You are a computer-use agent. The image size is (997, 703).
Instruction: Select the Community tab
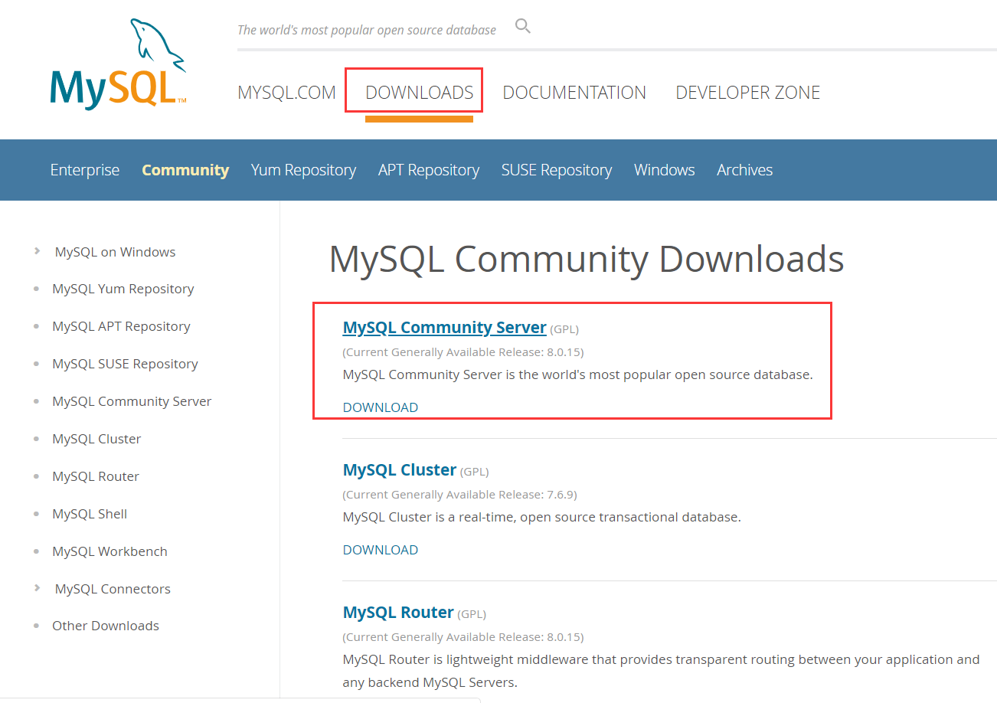(x=185, y=169)
